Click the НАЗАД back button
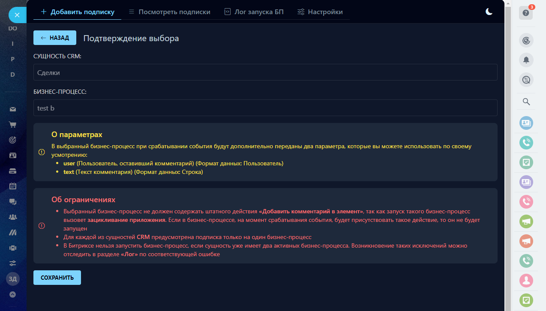 coord(55,38)
